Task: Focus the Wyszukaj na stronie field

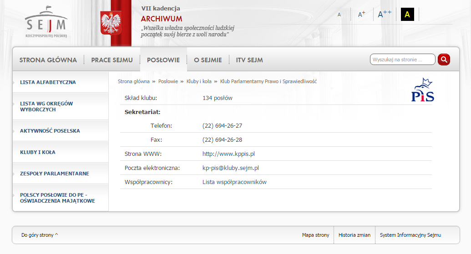Action: (403, 60)
